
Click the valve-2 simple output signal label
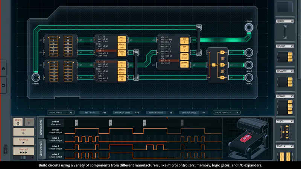click(x=56, y=155)
